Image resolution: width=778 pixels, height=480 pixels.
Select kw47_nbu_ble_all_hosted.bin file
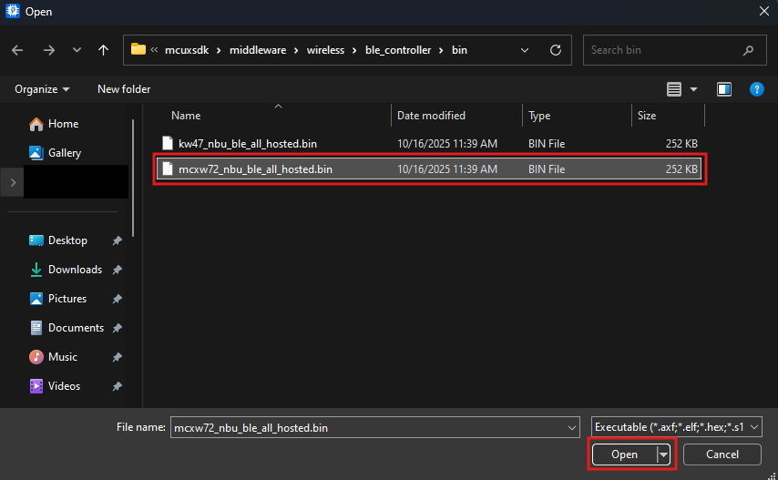point(247,143)
